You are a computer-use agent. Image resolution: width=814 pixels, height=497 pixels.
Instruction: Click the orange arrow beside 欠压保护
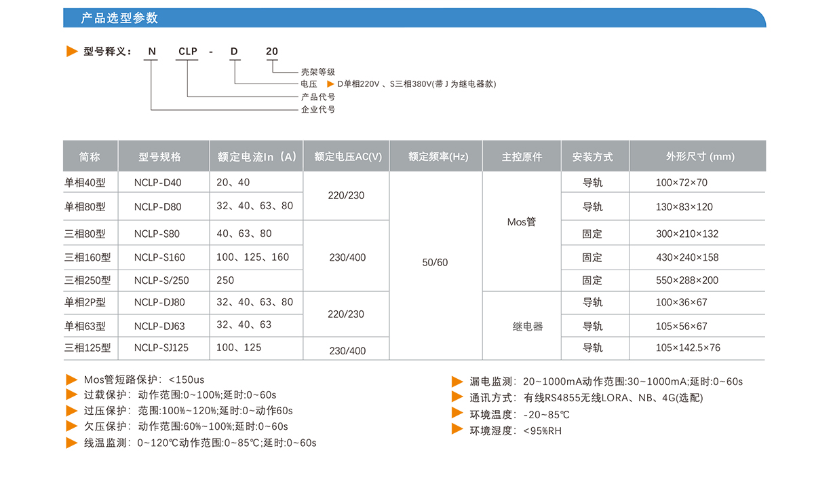coord(71,426)
